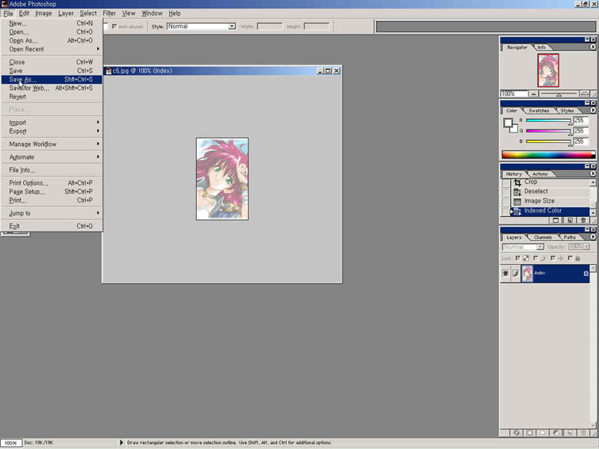Toggle snapshot source box beside Image Size state
The image size is (599, 449).
tap(505, 201)
